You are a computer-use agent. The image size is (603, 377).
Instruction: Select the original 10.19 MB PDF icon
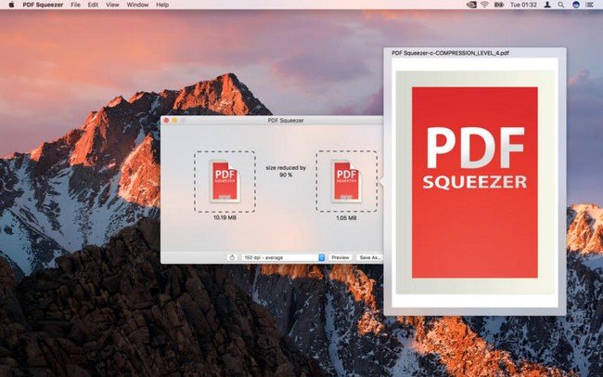point(225,181)
